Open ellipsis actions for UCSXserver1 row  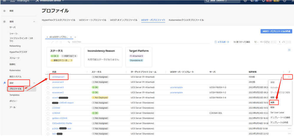tap(289, 77)
